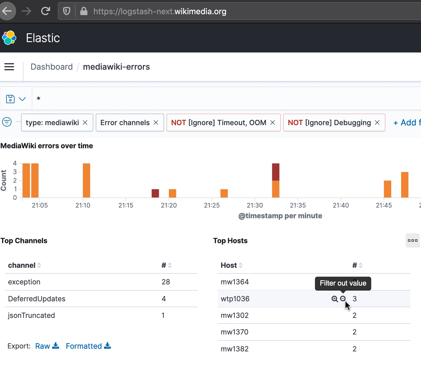Image resolution: width=421 pixels, height=368 pixels.
Task: Navigate to Dashboard via breadcrumb
Action: coord(52,67)
